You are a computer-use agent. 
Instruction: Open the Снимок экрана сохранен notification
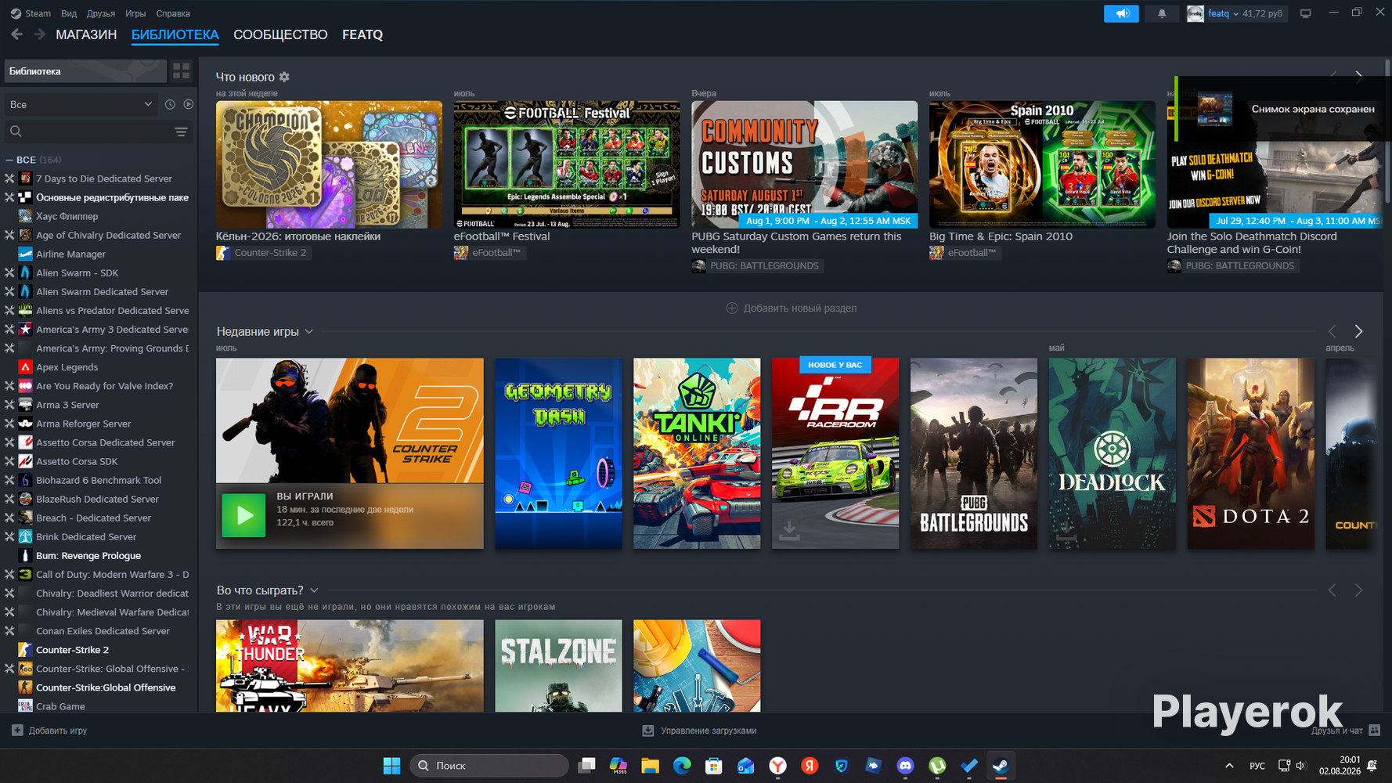point(1282,109)
